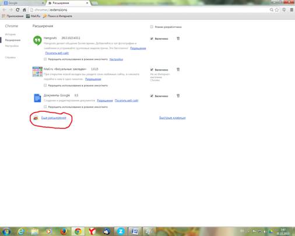Open Mail.ru Визуальные закладки Разрешения link
The width and height of the screenshot is (295, 236).
click(93, 79)
